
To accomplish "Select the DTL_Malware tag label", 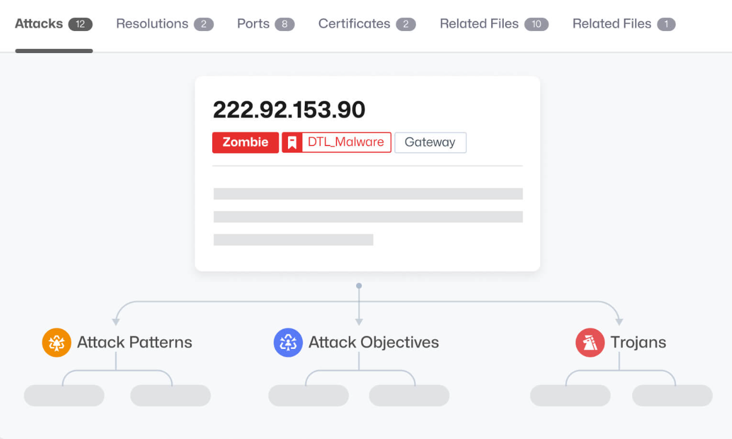I will (346, 143).
